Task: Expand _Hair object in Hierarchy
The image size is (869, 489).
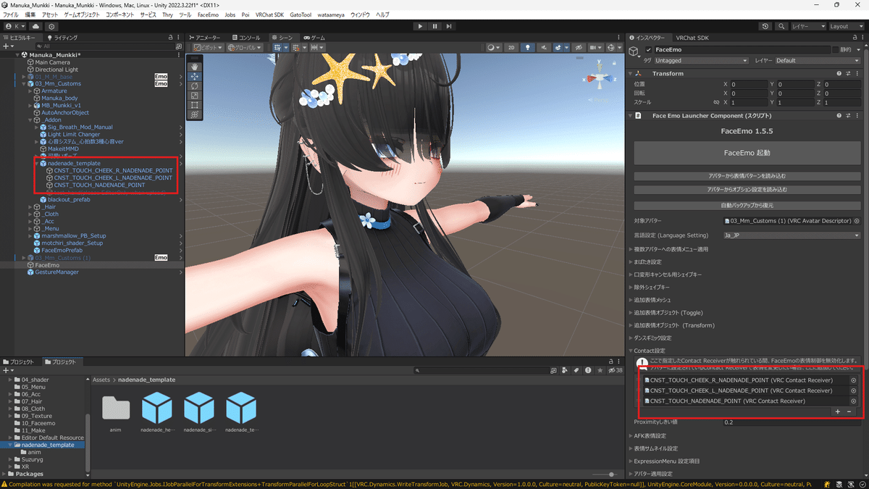Action: 30,207
